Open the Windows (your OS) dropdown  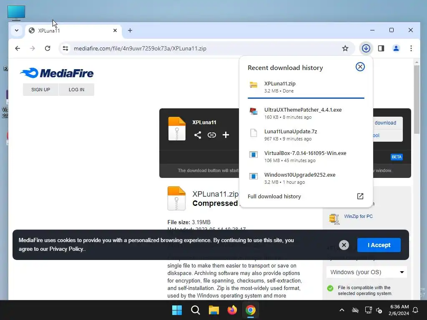click(x=367, y=272)
